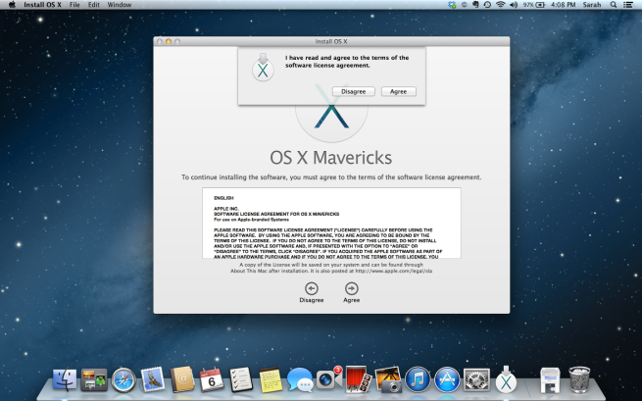
Task: Open the File menu
Action: click(74, 5)
